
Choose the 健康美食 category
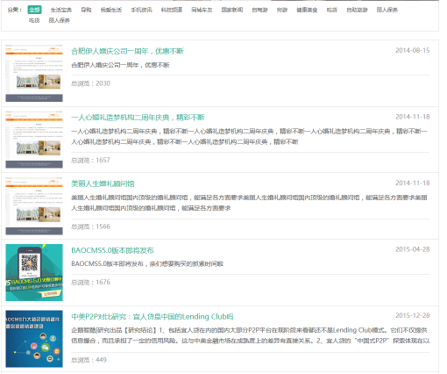point(307,10)
